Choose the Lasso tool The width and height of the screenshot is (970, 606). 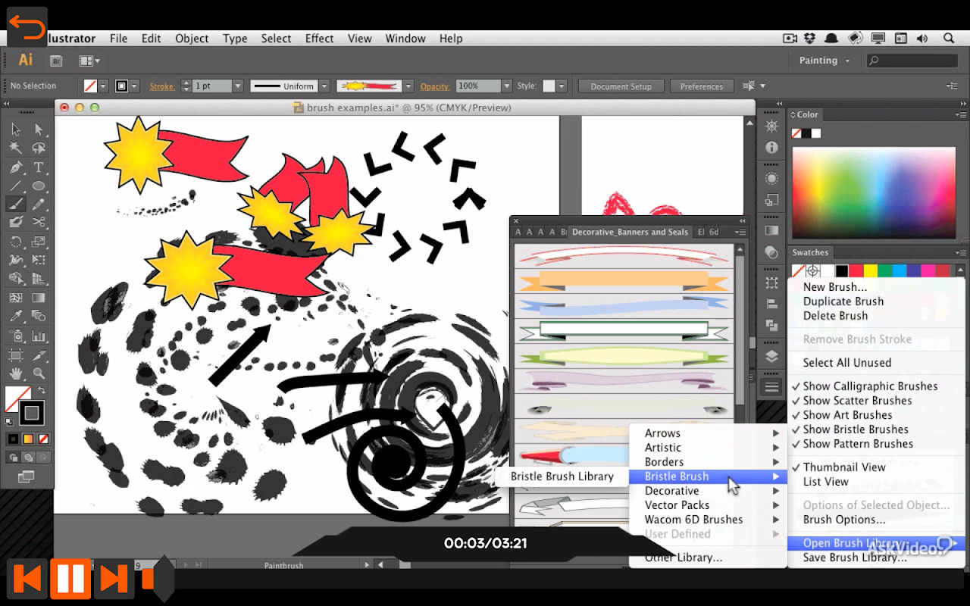point(39,148)
